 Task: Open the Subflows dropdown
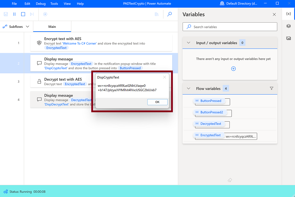(16, 26)
